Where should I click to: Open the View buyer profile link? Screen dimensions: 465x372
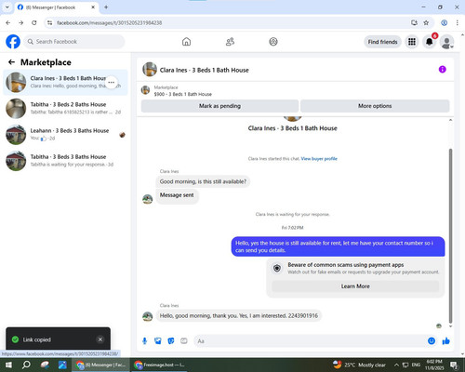pos(319,159)
